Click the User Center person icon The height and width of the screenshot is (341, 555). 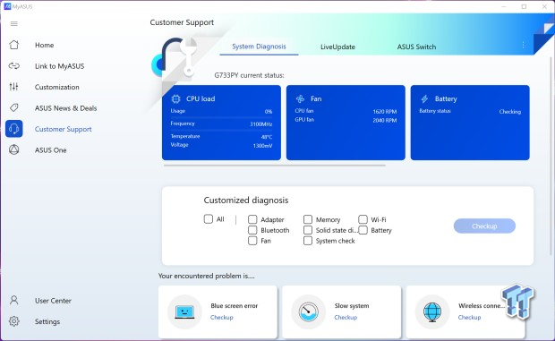click(14, 301)
